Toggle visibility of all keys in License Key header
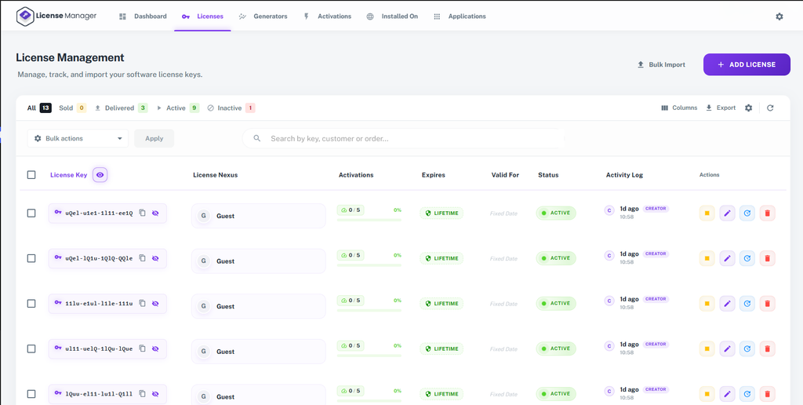Viewport: 803px width, 405px height. 100,175
